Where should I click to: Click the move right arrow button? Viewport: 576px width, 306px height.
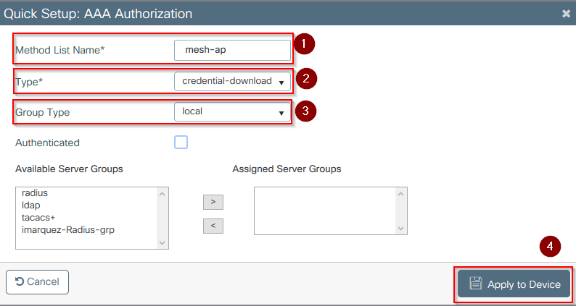pyautogui.click(x=213, y=203)
